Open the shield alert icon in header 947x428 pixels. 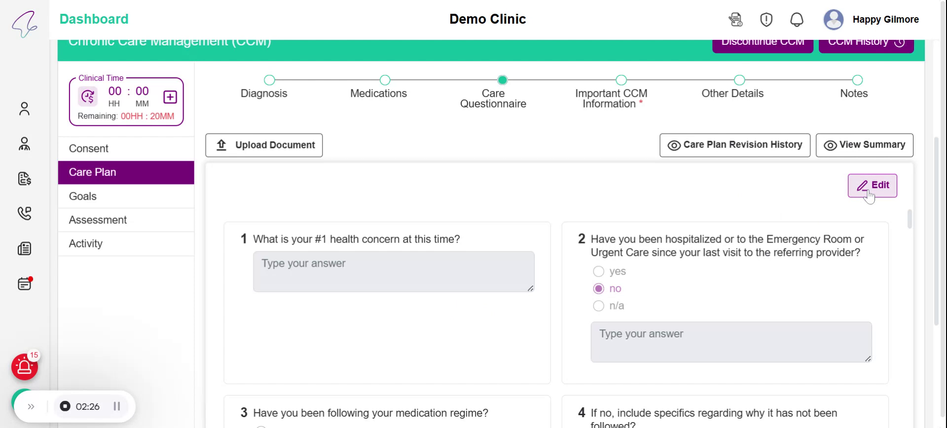pyautogui.click(x=766, y=20)
